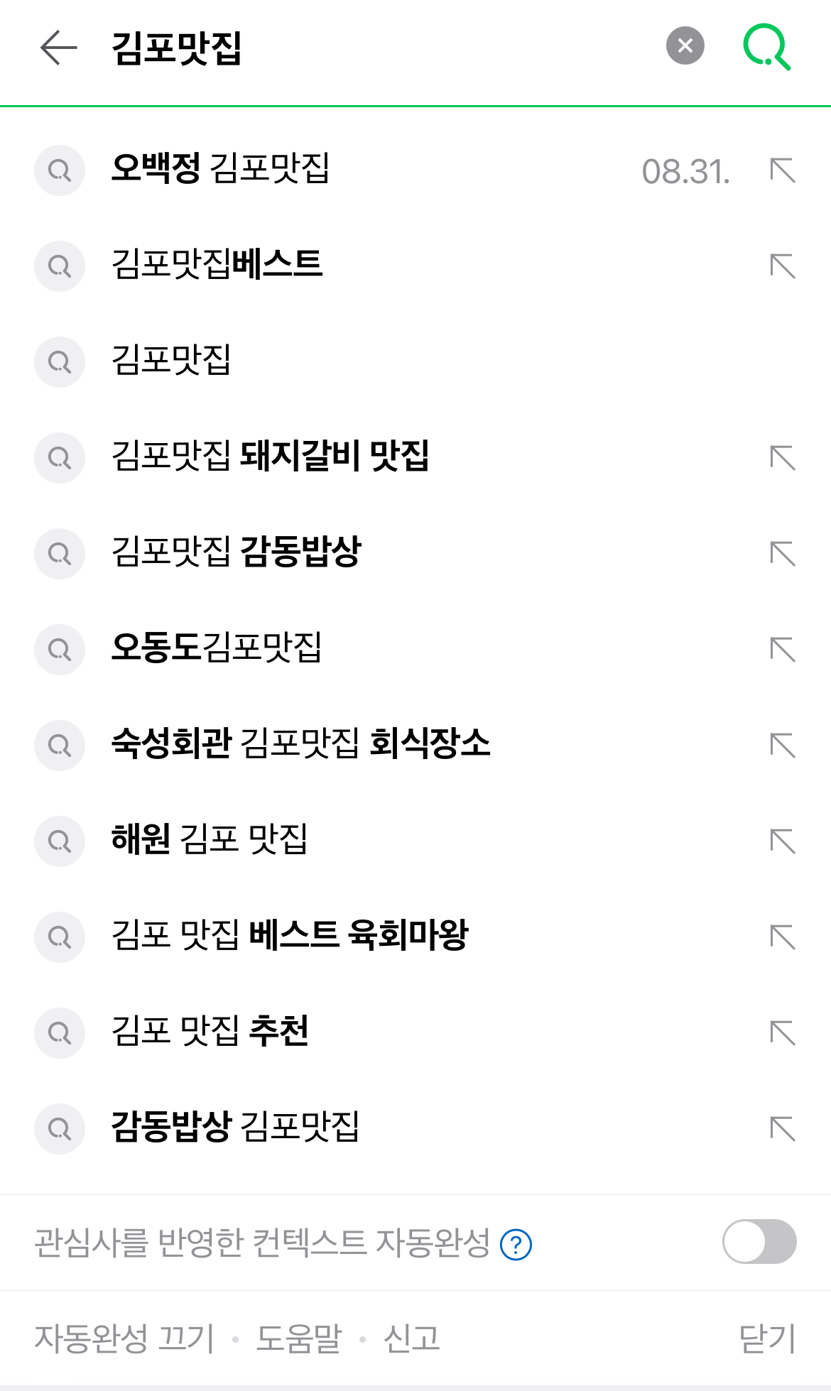Open the context autocomplete help icon
This screenshot has height=1391, width=831.
click(516, 1244)
